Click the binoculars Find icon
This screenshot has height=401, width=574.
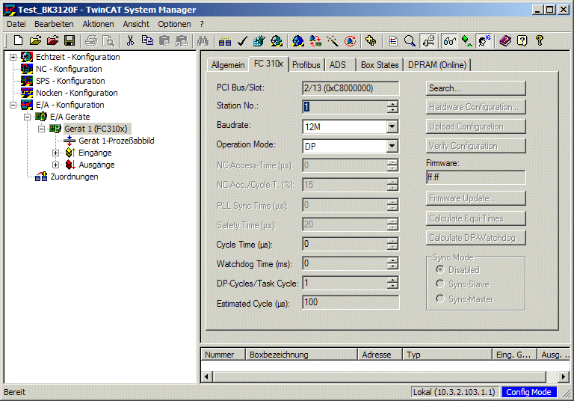point(203,40)
